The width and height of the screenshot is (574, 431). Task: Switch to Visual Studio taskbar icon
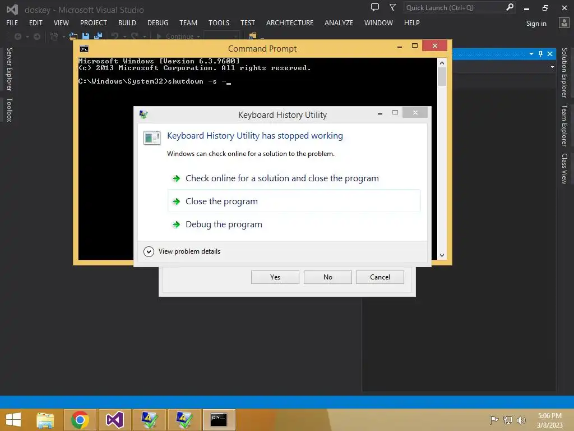click(114, 420)
